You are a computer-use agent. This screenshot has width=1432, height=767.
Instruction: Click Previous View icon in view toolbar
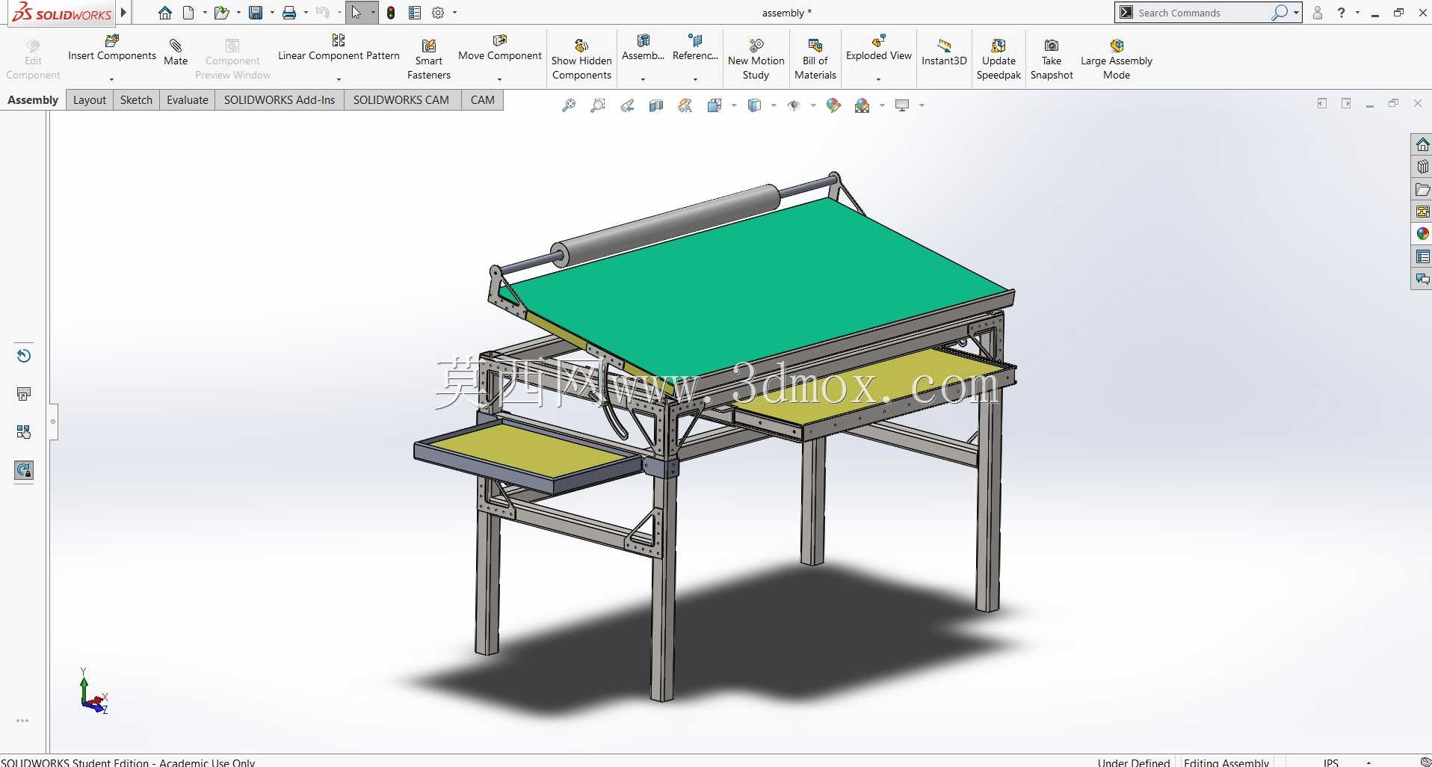(x=627, y=105)
